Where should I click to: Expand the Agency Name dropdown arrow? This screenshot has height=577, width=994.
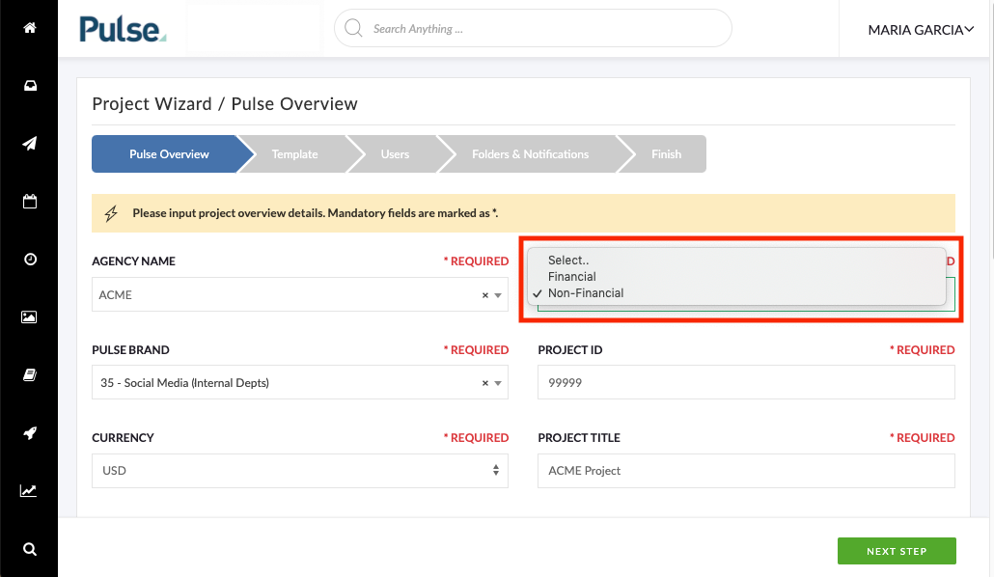pyautogui.click(x=498, y=295)
